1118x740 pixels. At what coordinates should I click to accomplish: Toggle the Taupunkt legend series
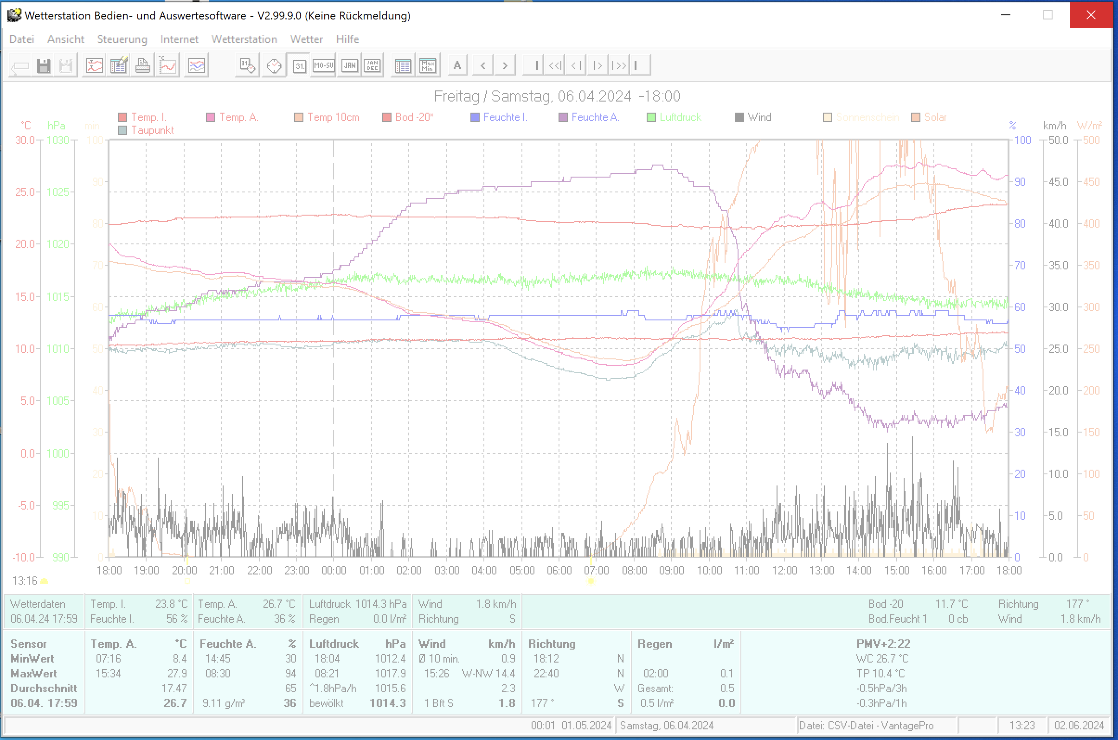pyautogui.click(x=152, y=130)
